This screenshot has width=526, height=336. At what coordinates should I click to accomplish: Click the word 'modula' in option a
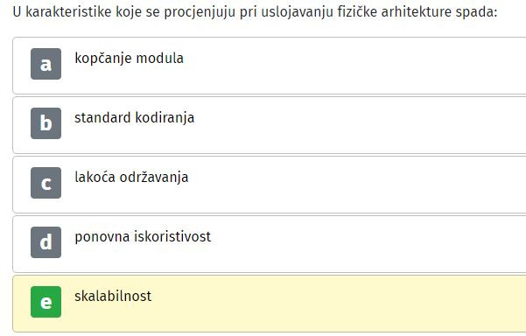[x=159, y=59]
